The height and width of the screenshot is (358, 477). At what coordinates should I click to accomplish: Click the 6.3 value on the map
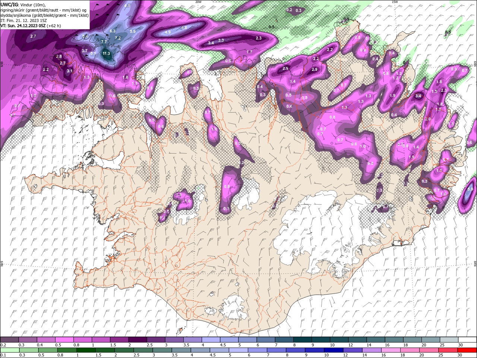[113, 31]
